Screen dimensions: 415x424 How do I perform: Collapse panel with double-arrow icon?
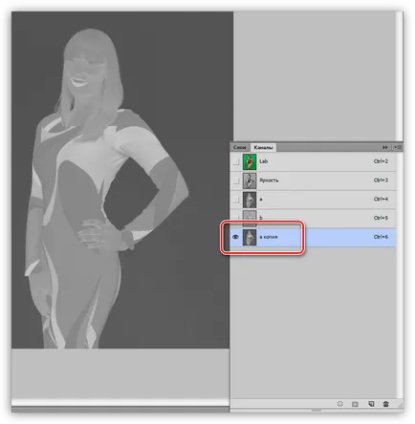(x=385, y=147)
